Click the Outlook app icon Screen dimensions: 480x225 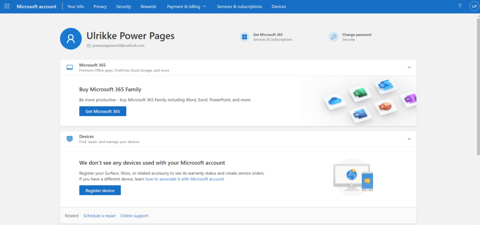385,85
